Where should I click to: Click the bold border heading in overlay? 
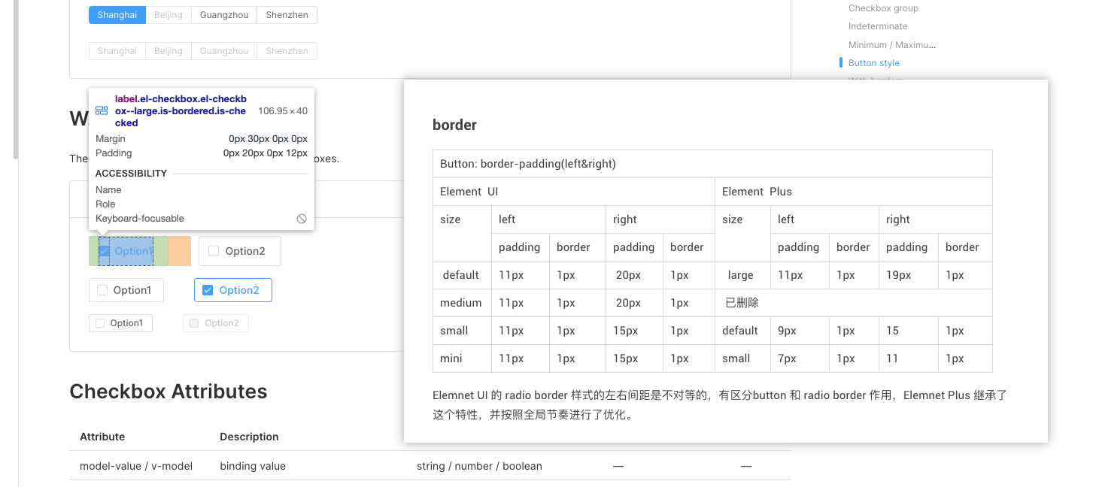click(454, 125)
